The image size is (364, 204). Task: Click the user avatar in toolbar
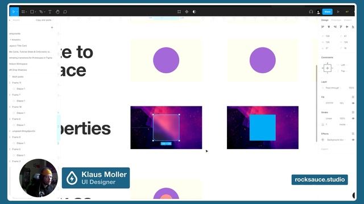(318, 12)
